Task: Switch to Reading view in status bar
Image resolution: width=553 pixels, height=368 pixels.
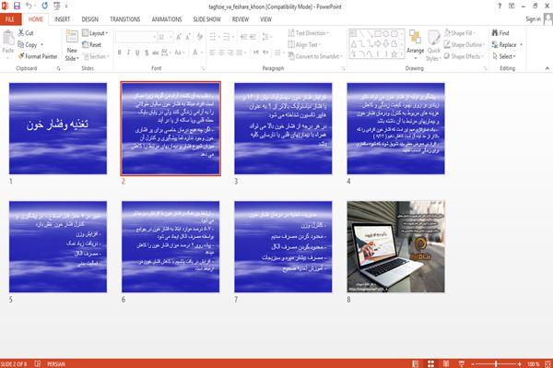Action: coord(446,363)
